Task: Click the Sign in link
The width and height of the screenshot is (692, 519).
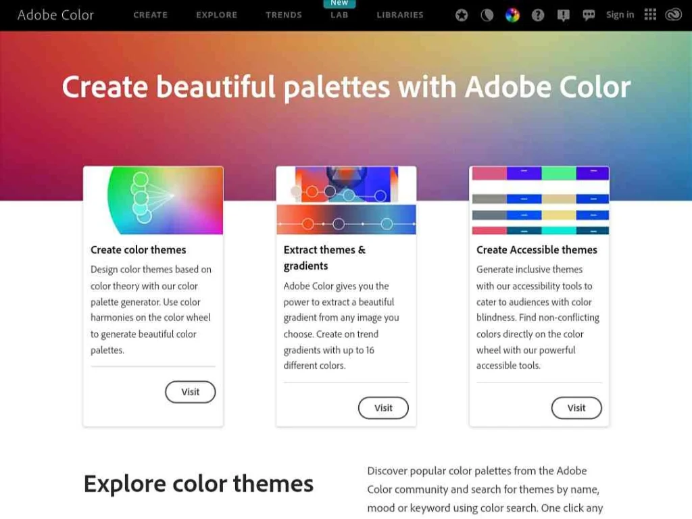Action: 620,15
